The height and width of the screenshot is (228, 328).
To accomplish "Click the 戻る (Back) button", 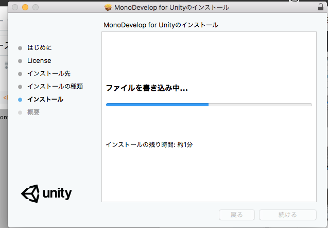I will pyautogui.click(x=236, y=215).
